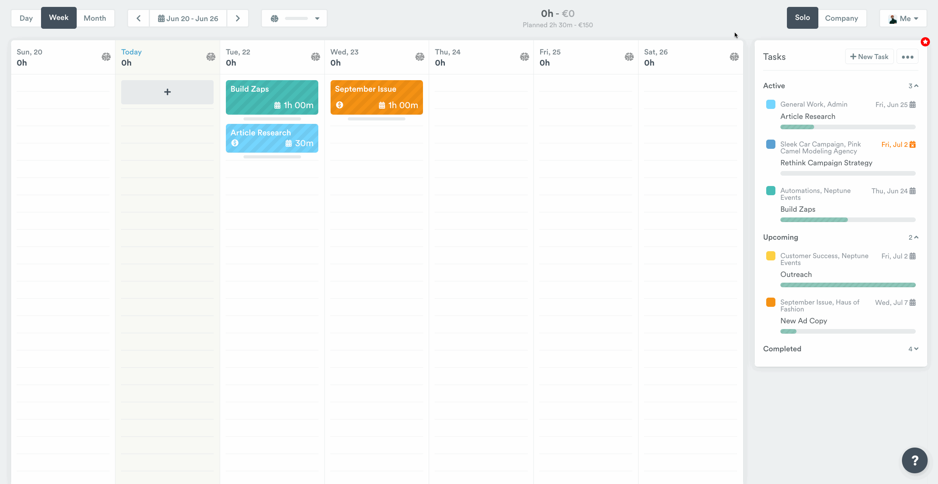Open the Tasks three-dots options menu
Viewport: 938px width, 484px height.
click(x=907, y=57)
